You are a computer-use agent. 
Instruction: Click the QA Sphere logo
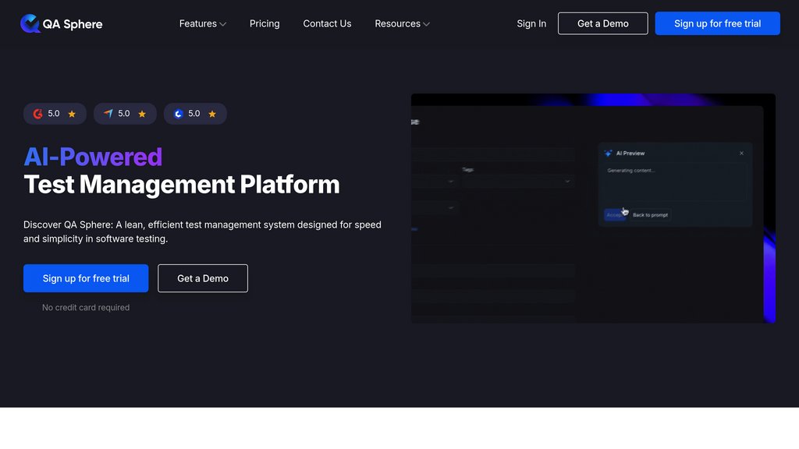(61, 23)
